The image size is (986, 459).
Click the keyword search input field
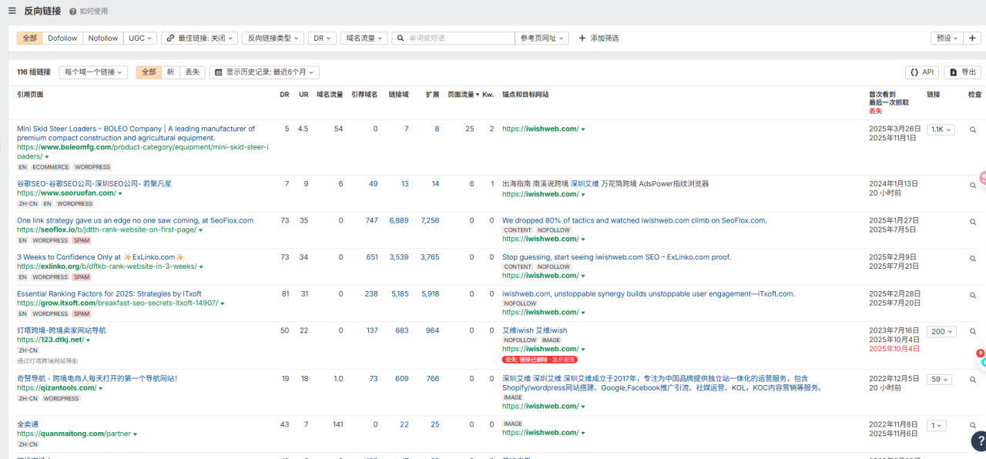point(454,37)
